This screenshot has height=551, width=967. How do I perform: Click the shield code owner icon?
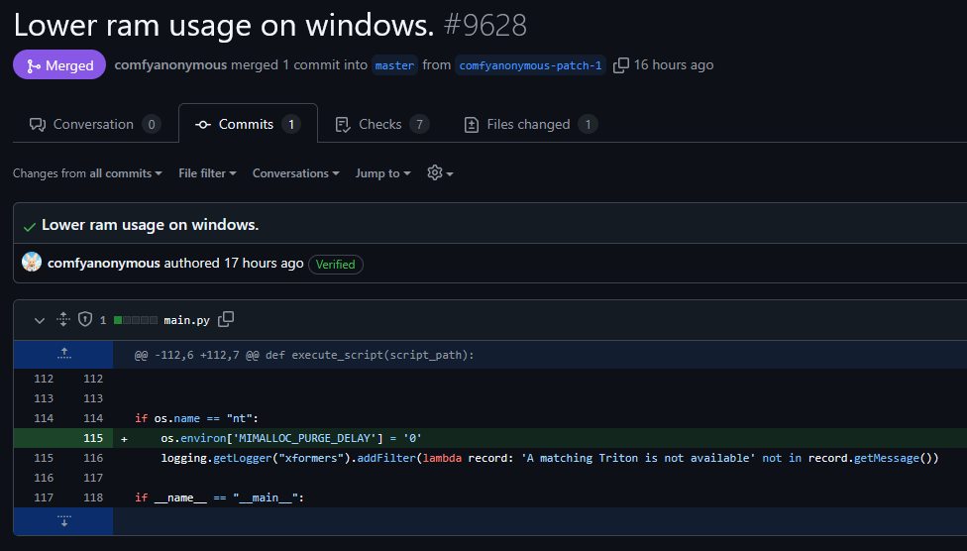[85, 319]
